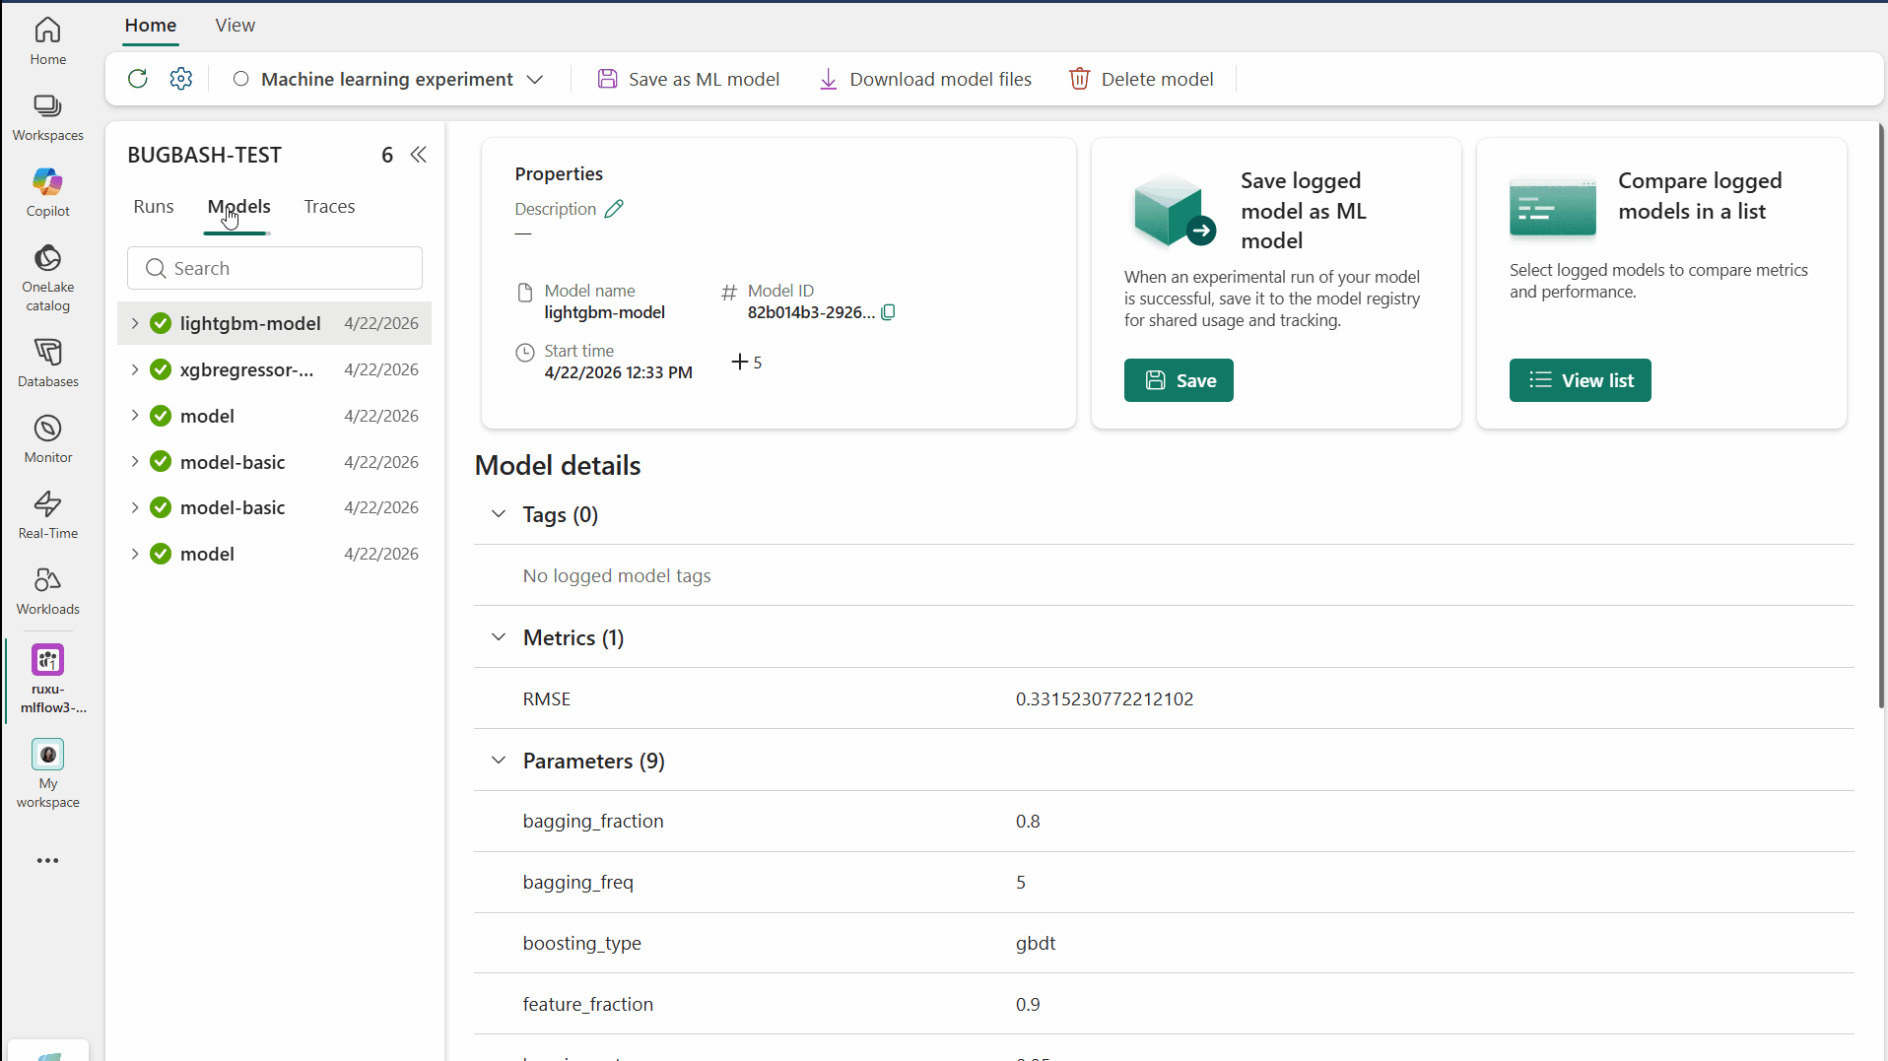
Task: Open Databases in the sidebar
Action: [x=47, y=364]
